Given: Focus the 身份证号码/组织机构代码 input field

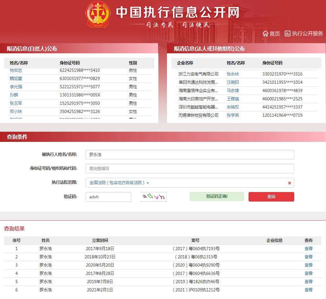Looking at the screenshot, I should 190,169.
